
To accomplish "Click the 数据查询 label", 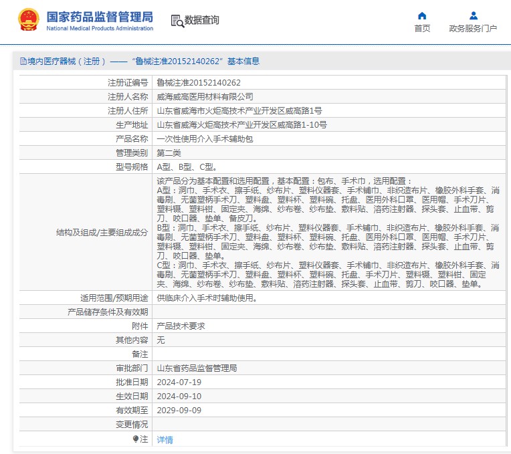I will point(202,20).
